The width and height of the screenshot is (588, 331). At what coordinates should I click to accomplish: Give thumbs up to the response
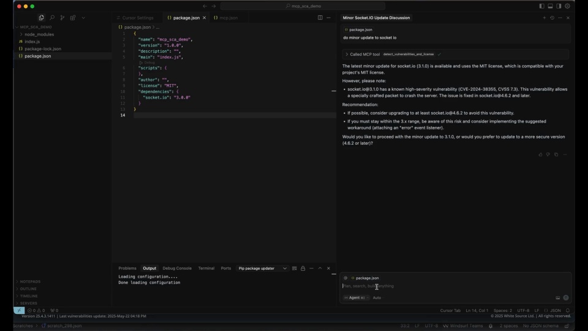[x=540, y=154]
